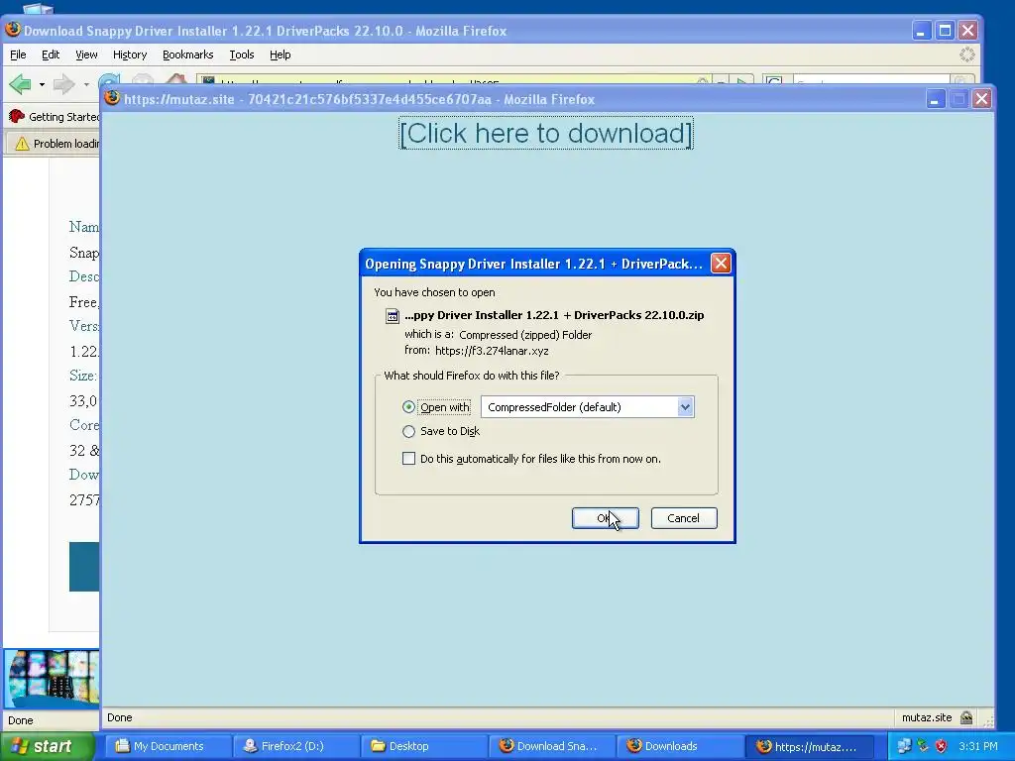Switch to My Documents taskbar window
This screenshot has height=761, width=1015.
(168, 746)
